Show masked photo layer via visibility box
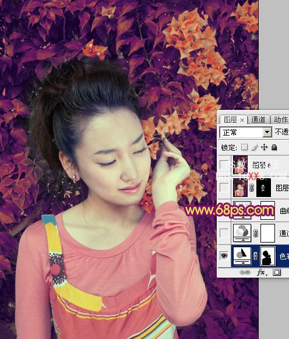289x339 pixels. tap(224, 188)
